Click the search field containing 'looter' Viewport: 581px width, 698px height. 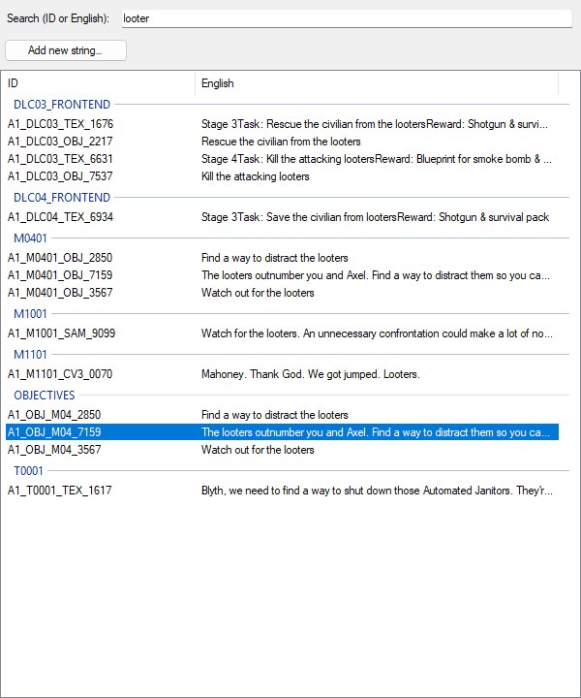tap(347, 18)
